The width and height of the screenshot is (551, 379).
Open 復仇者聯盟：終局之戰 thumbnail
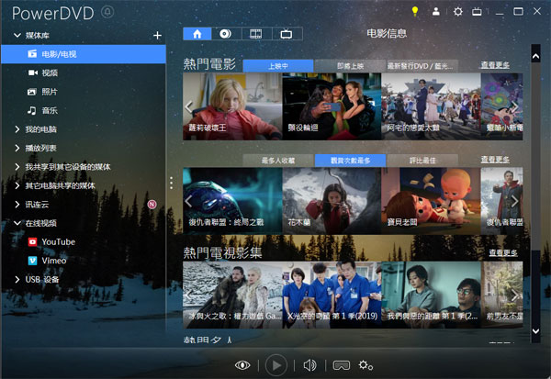232,201
